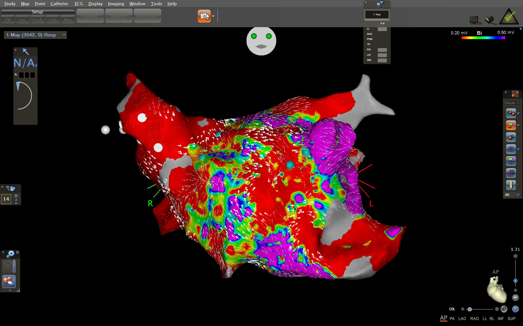
Task: Toggle the respiration heart icon in left panel
Action: 11,188
